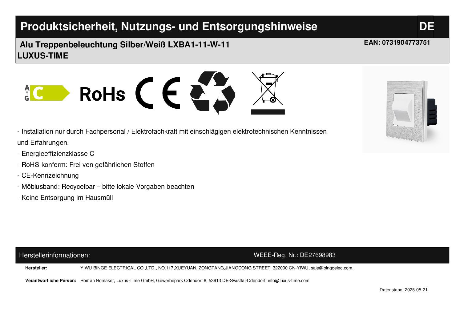Click the YIWU BINGE ELECTRICAL CO.,LTD. address line
468x331 pixels.
217,268
